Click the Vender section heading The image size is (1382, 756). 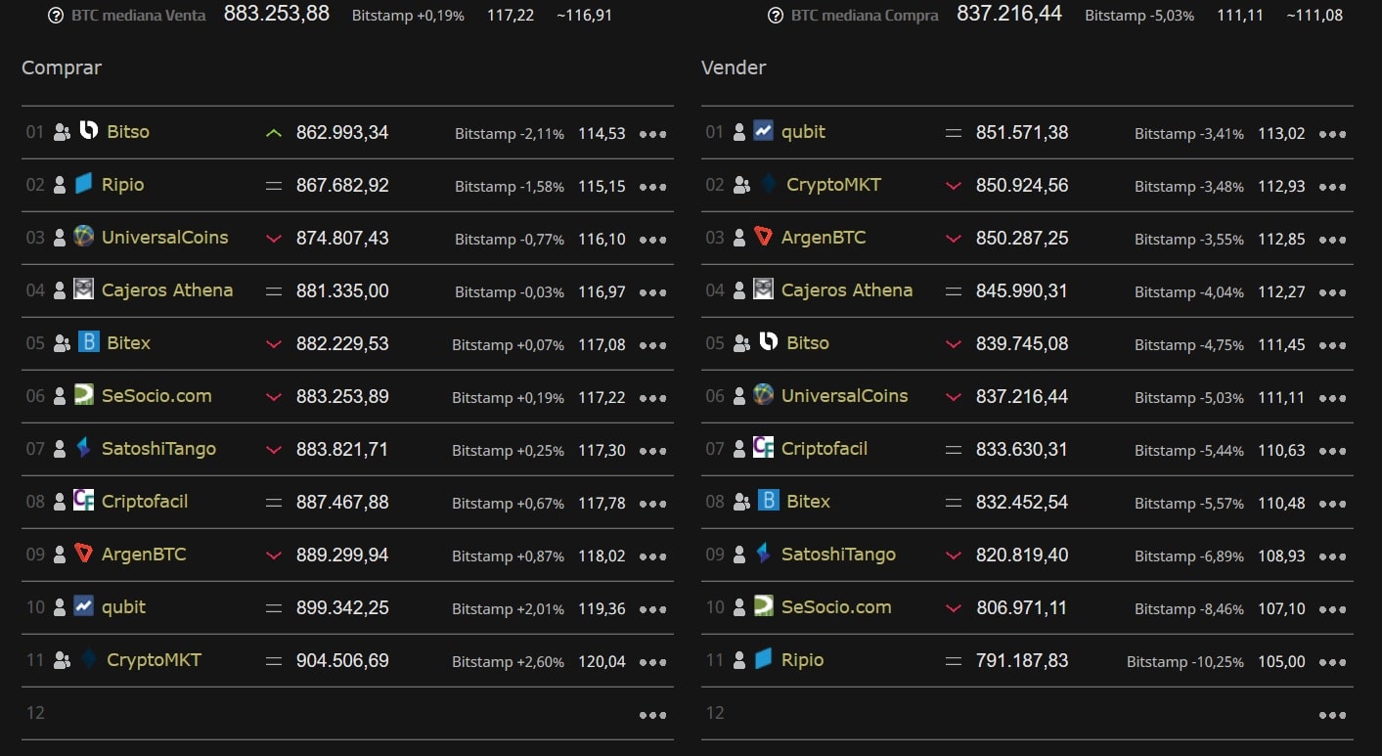pos(734,67)
